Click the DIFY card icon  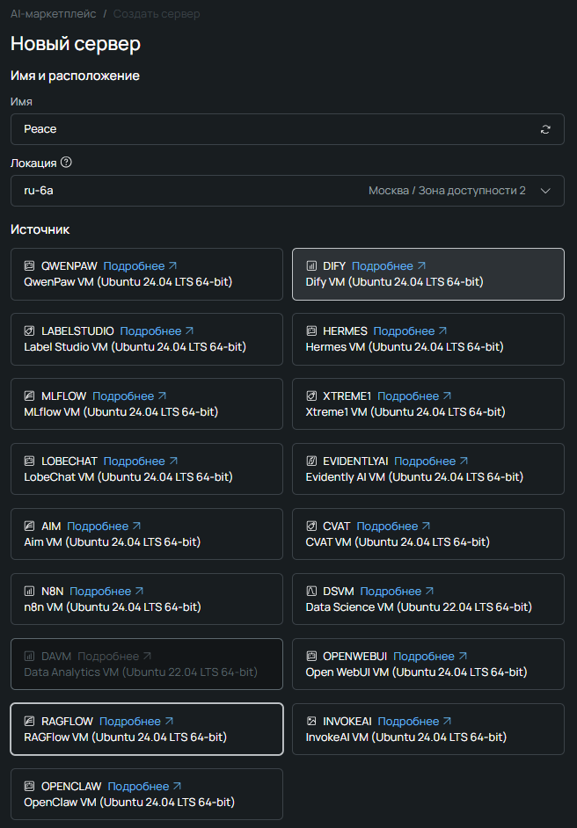pos(311,266)
